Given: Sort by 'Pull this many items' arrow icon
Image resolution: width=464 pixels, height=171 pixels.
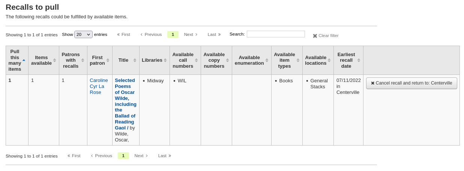Looking at the screenshot, I should (24, 60).
